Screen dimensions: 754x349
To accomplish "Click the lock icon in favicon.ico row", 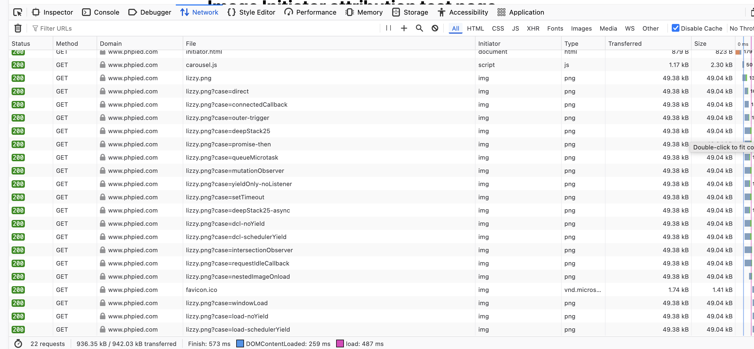I will [x=102, y=289].
